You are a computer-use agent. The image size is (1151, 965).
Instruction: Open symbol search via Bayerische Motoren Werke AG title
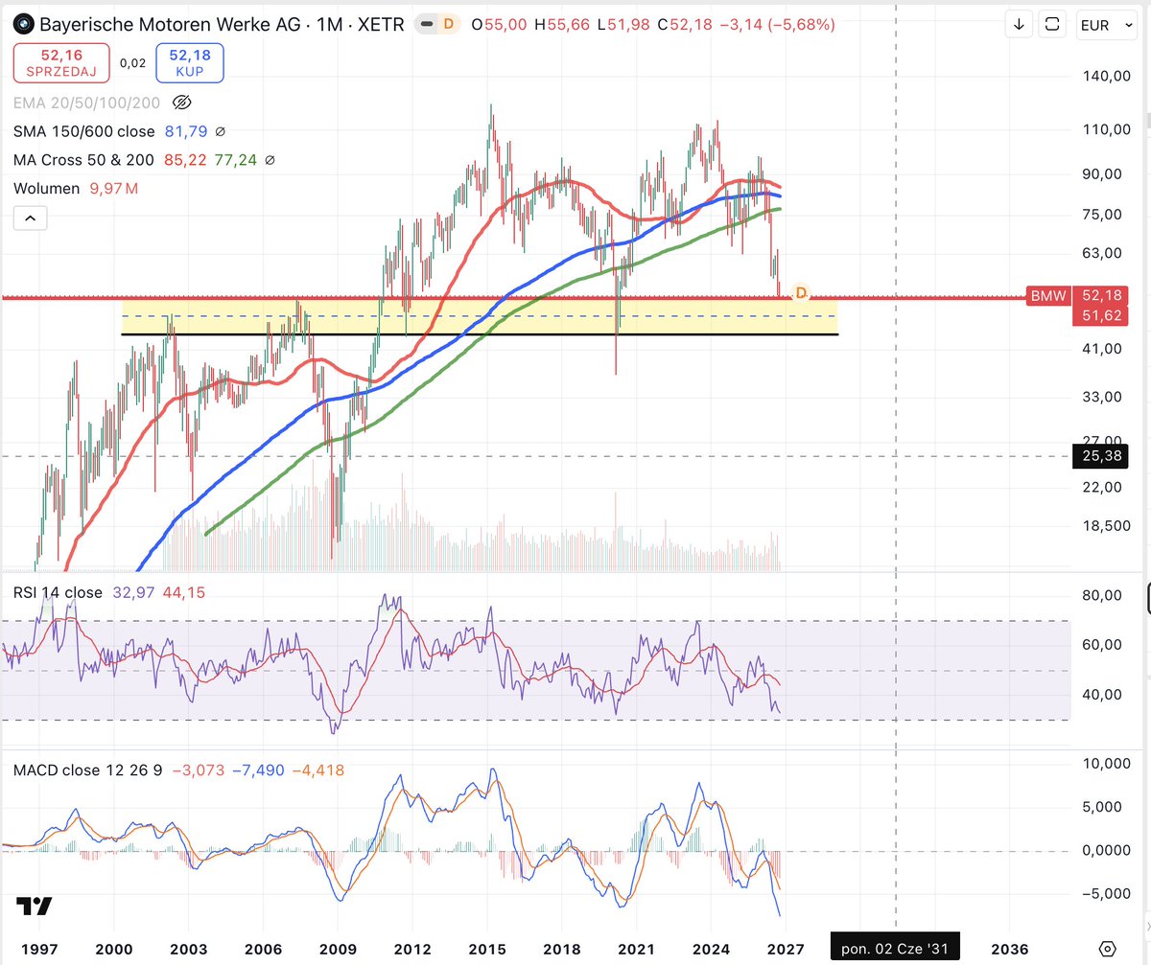point(168,24)
